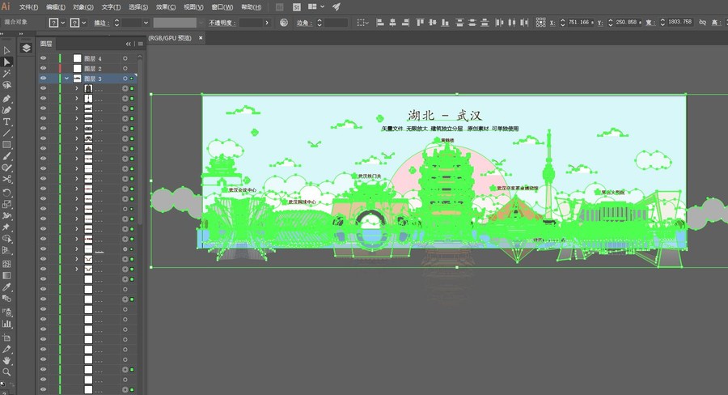The image size is (728, 395).
Task: Choose the Lasso tool
Action: [6, 85]
